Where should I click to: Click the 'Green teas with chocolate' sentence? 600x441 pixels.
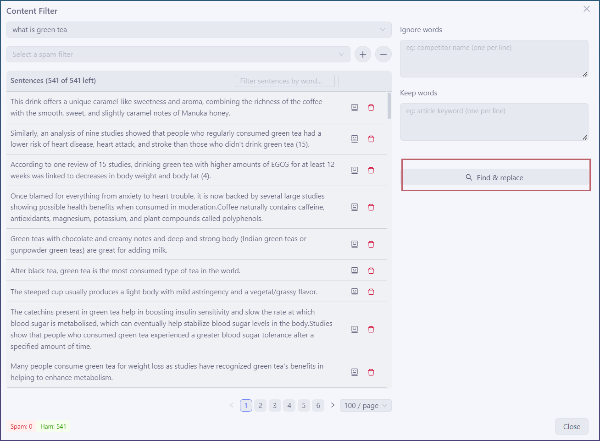coord(158,244)
